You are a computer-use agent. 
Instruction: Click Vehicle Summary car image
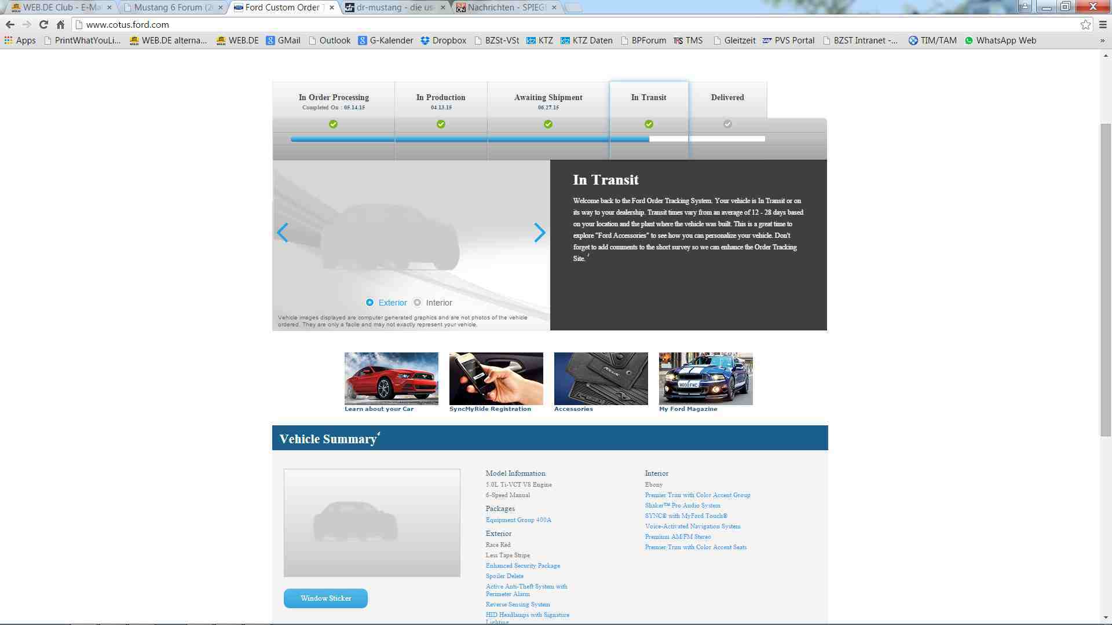coord(372,523)
